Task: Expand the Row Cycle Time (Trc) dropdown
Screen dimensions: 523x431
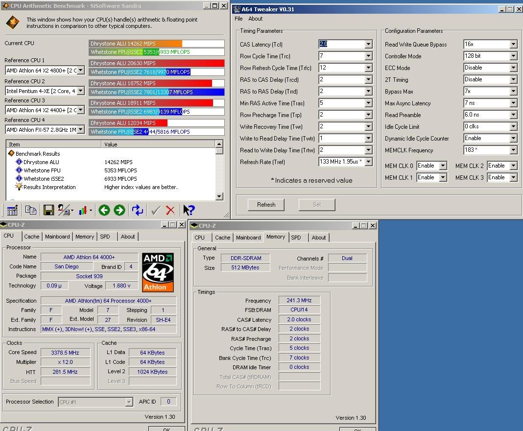Action: pyautogui.click(x=369, y=56)
